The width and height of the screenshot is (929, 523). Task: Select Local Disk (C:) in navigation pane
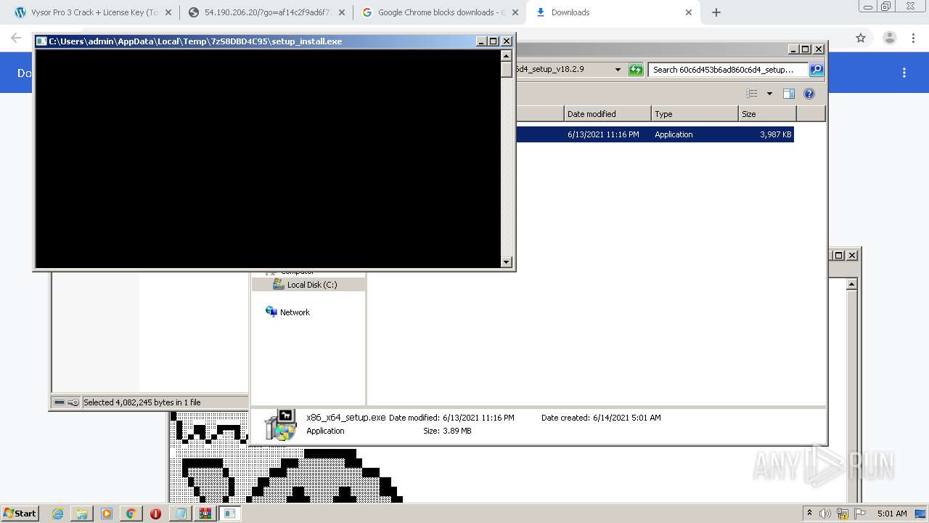[x=308, y=285]
